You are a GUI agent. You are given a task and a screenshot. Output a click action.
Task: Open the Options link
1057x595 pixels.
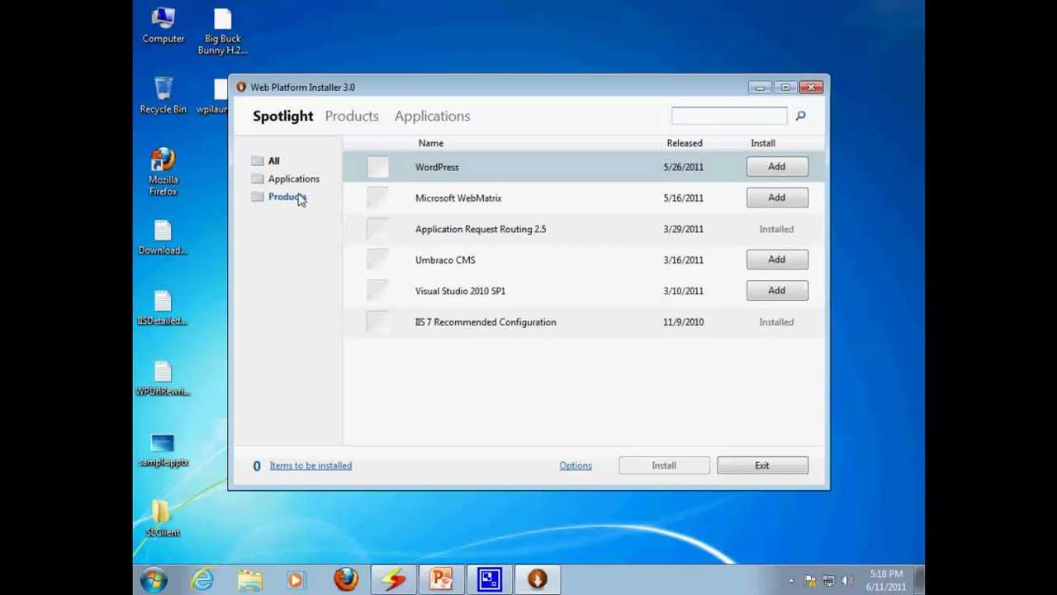(576, 466)
